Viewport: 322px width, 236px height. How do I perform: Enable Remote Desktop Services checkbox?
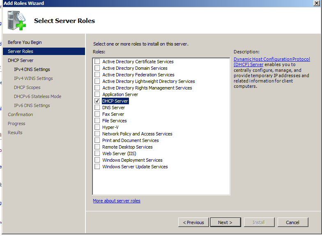97,147
